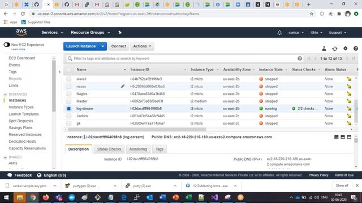This screenshot has width=362, height=203.
Task: Open the table settings gear icon
Action: (345, 48)
